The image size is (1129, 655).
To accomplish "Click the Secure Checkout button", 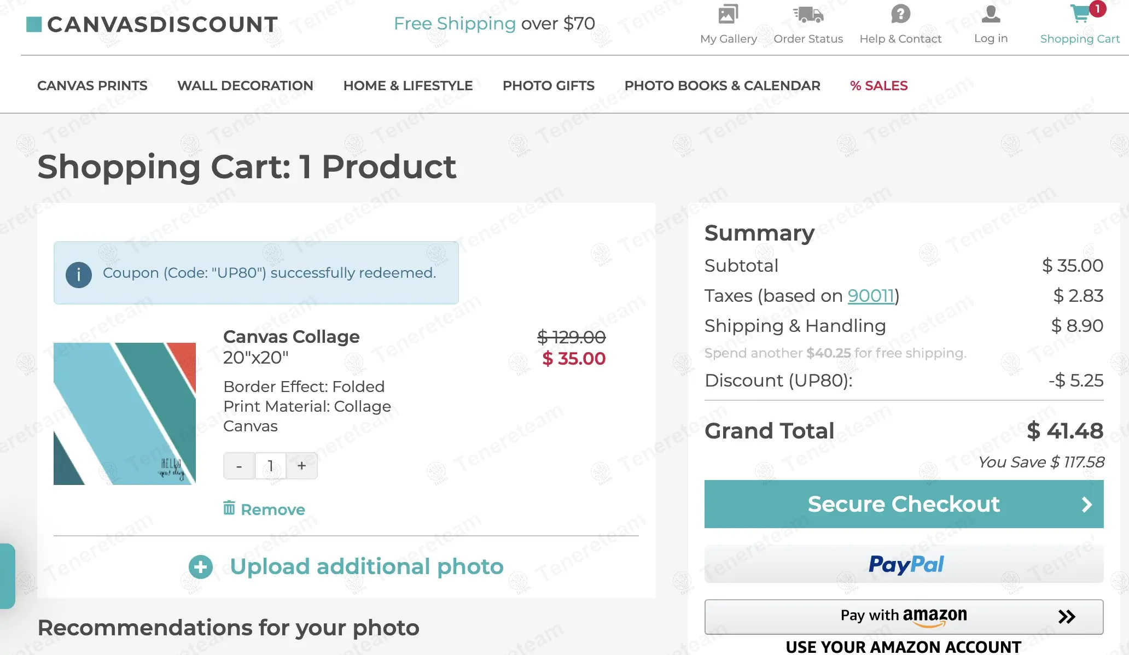I will click(x=904, y=504).
